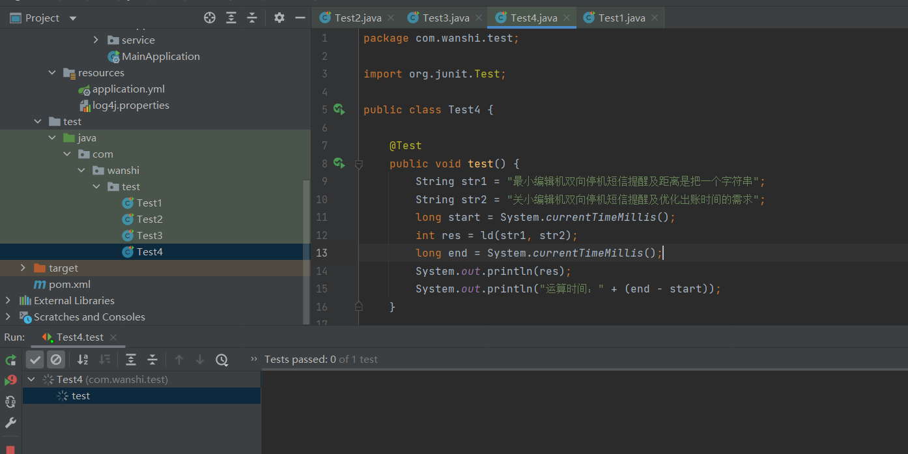Viewport: 908px width, 454px height.
Task: Click line number 13 in gutter
Action: click(322, 253)
